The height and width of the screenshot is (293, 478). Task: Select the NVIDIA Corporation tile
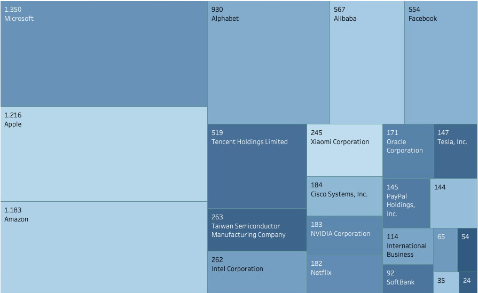(x=344, y=235)
